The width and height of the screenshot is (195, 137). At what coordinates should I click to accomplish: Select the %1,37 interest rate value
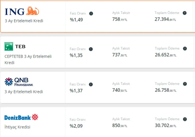click(x=77, y=91)
